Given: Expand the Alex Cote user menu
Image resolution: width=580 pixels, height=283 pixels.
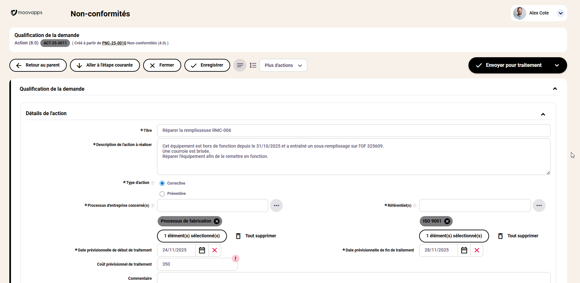Looking at the screenshot, I should click(561, 13).
